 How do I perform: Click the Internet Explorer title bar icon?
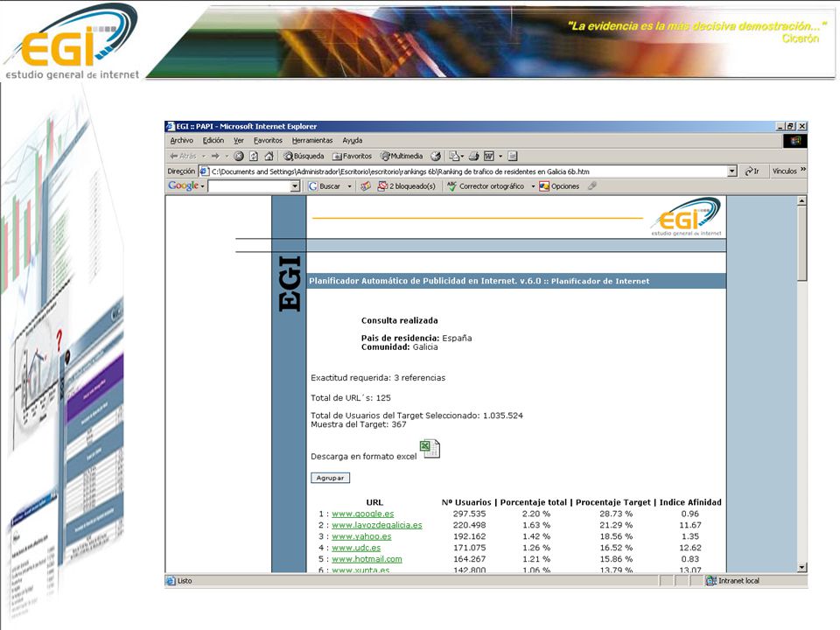coord(171,126)
